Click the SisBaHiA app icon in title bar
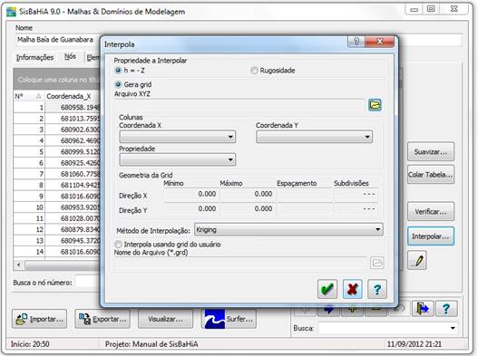478x356 pixels. click(11, 12)
